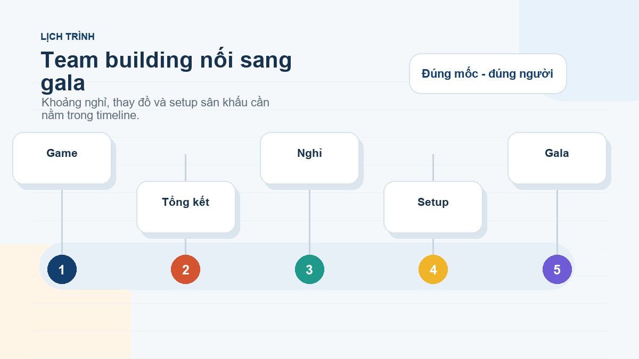Select the LỊCH TRÌNH heading label

click(68, 37)
